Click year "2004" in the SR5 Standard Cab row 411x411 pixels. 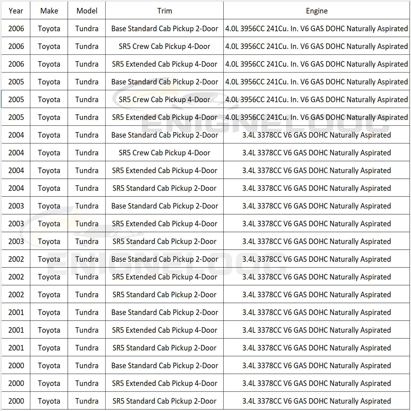point(16,188)
